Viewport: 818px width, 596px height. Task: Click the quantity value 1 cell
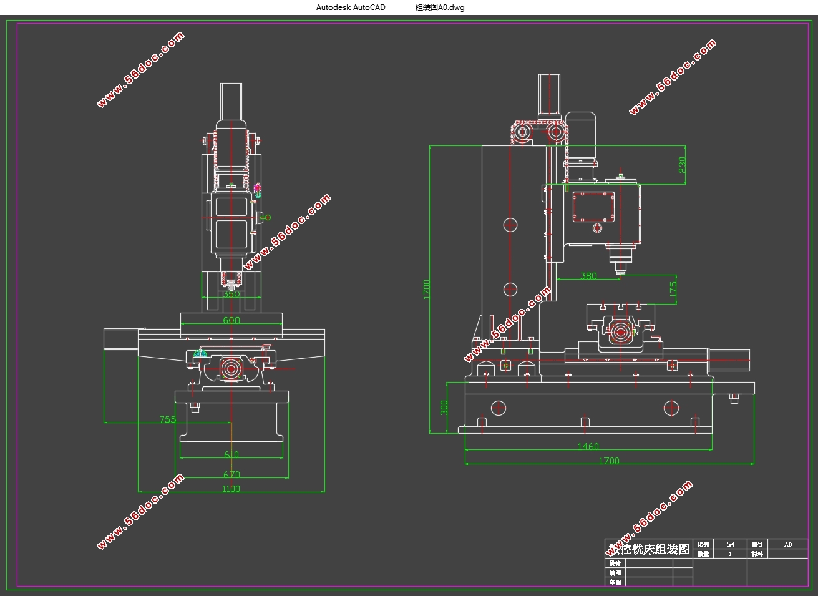[730, 554]
